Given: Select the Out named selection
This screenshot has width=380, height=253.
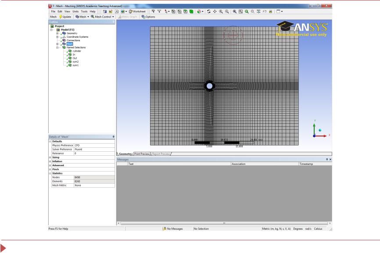Looking at the screenshot, I should coord(75,58).
